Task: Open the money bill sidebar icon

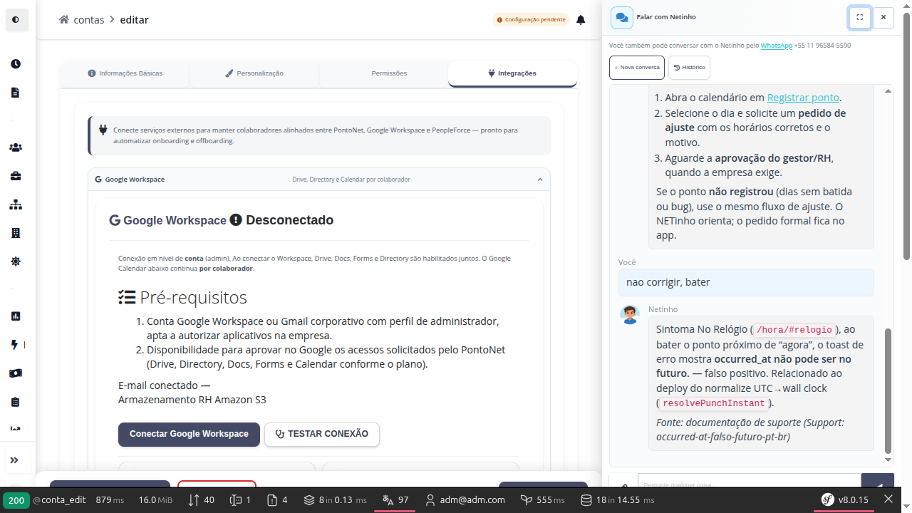Action: point(16,373)
